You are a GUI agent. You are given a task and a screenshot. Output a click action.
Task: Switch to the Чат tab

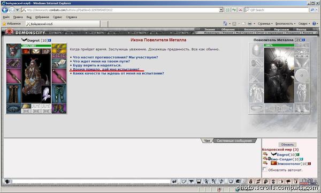pyautogui.click(x=207, y=140)
